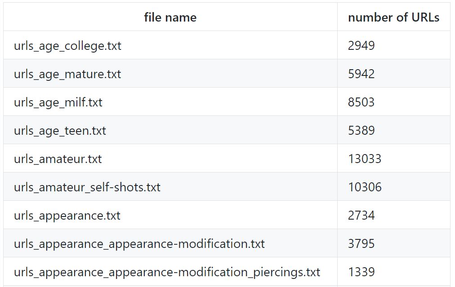Screen dimensions: 455x287
Task: Click the urls_appearance_appearance-modification.txt file name
Action: tap(139, 244)
